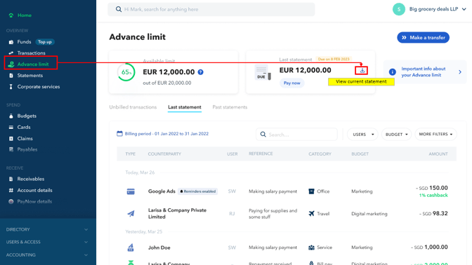Image resolution: width=472 pixels, height=265 pixels.
Task: Open the USERS filter dropdown
Action: (x=362, y=135)
